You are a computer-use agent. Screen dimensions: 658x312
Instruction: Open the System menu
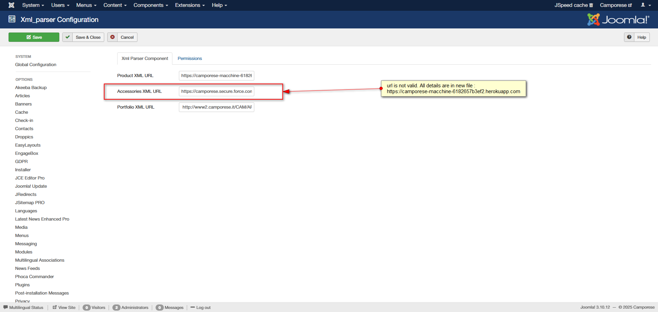tap(33, 5)
